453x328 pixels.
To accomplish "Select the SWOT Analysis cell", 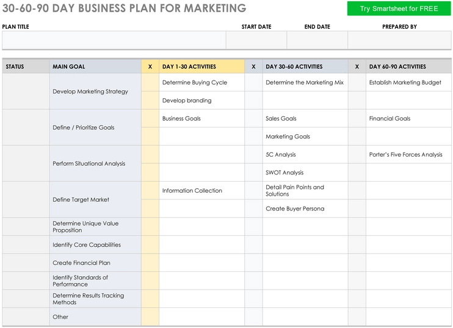I will pyautogui.click(x=305, y=173).
